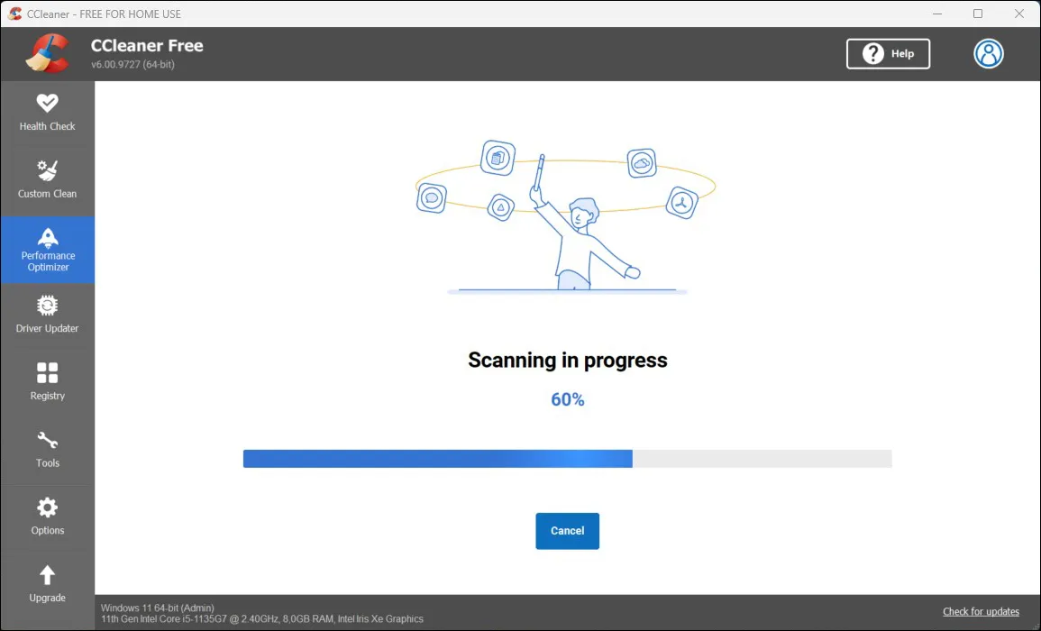Click the Check for updates link
This screenshot has height=631, width=1041.
point(981,611)
